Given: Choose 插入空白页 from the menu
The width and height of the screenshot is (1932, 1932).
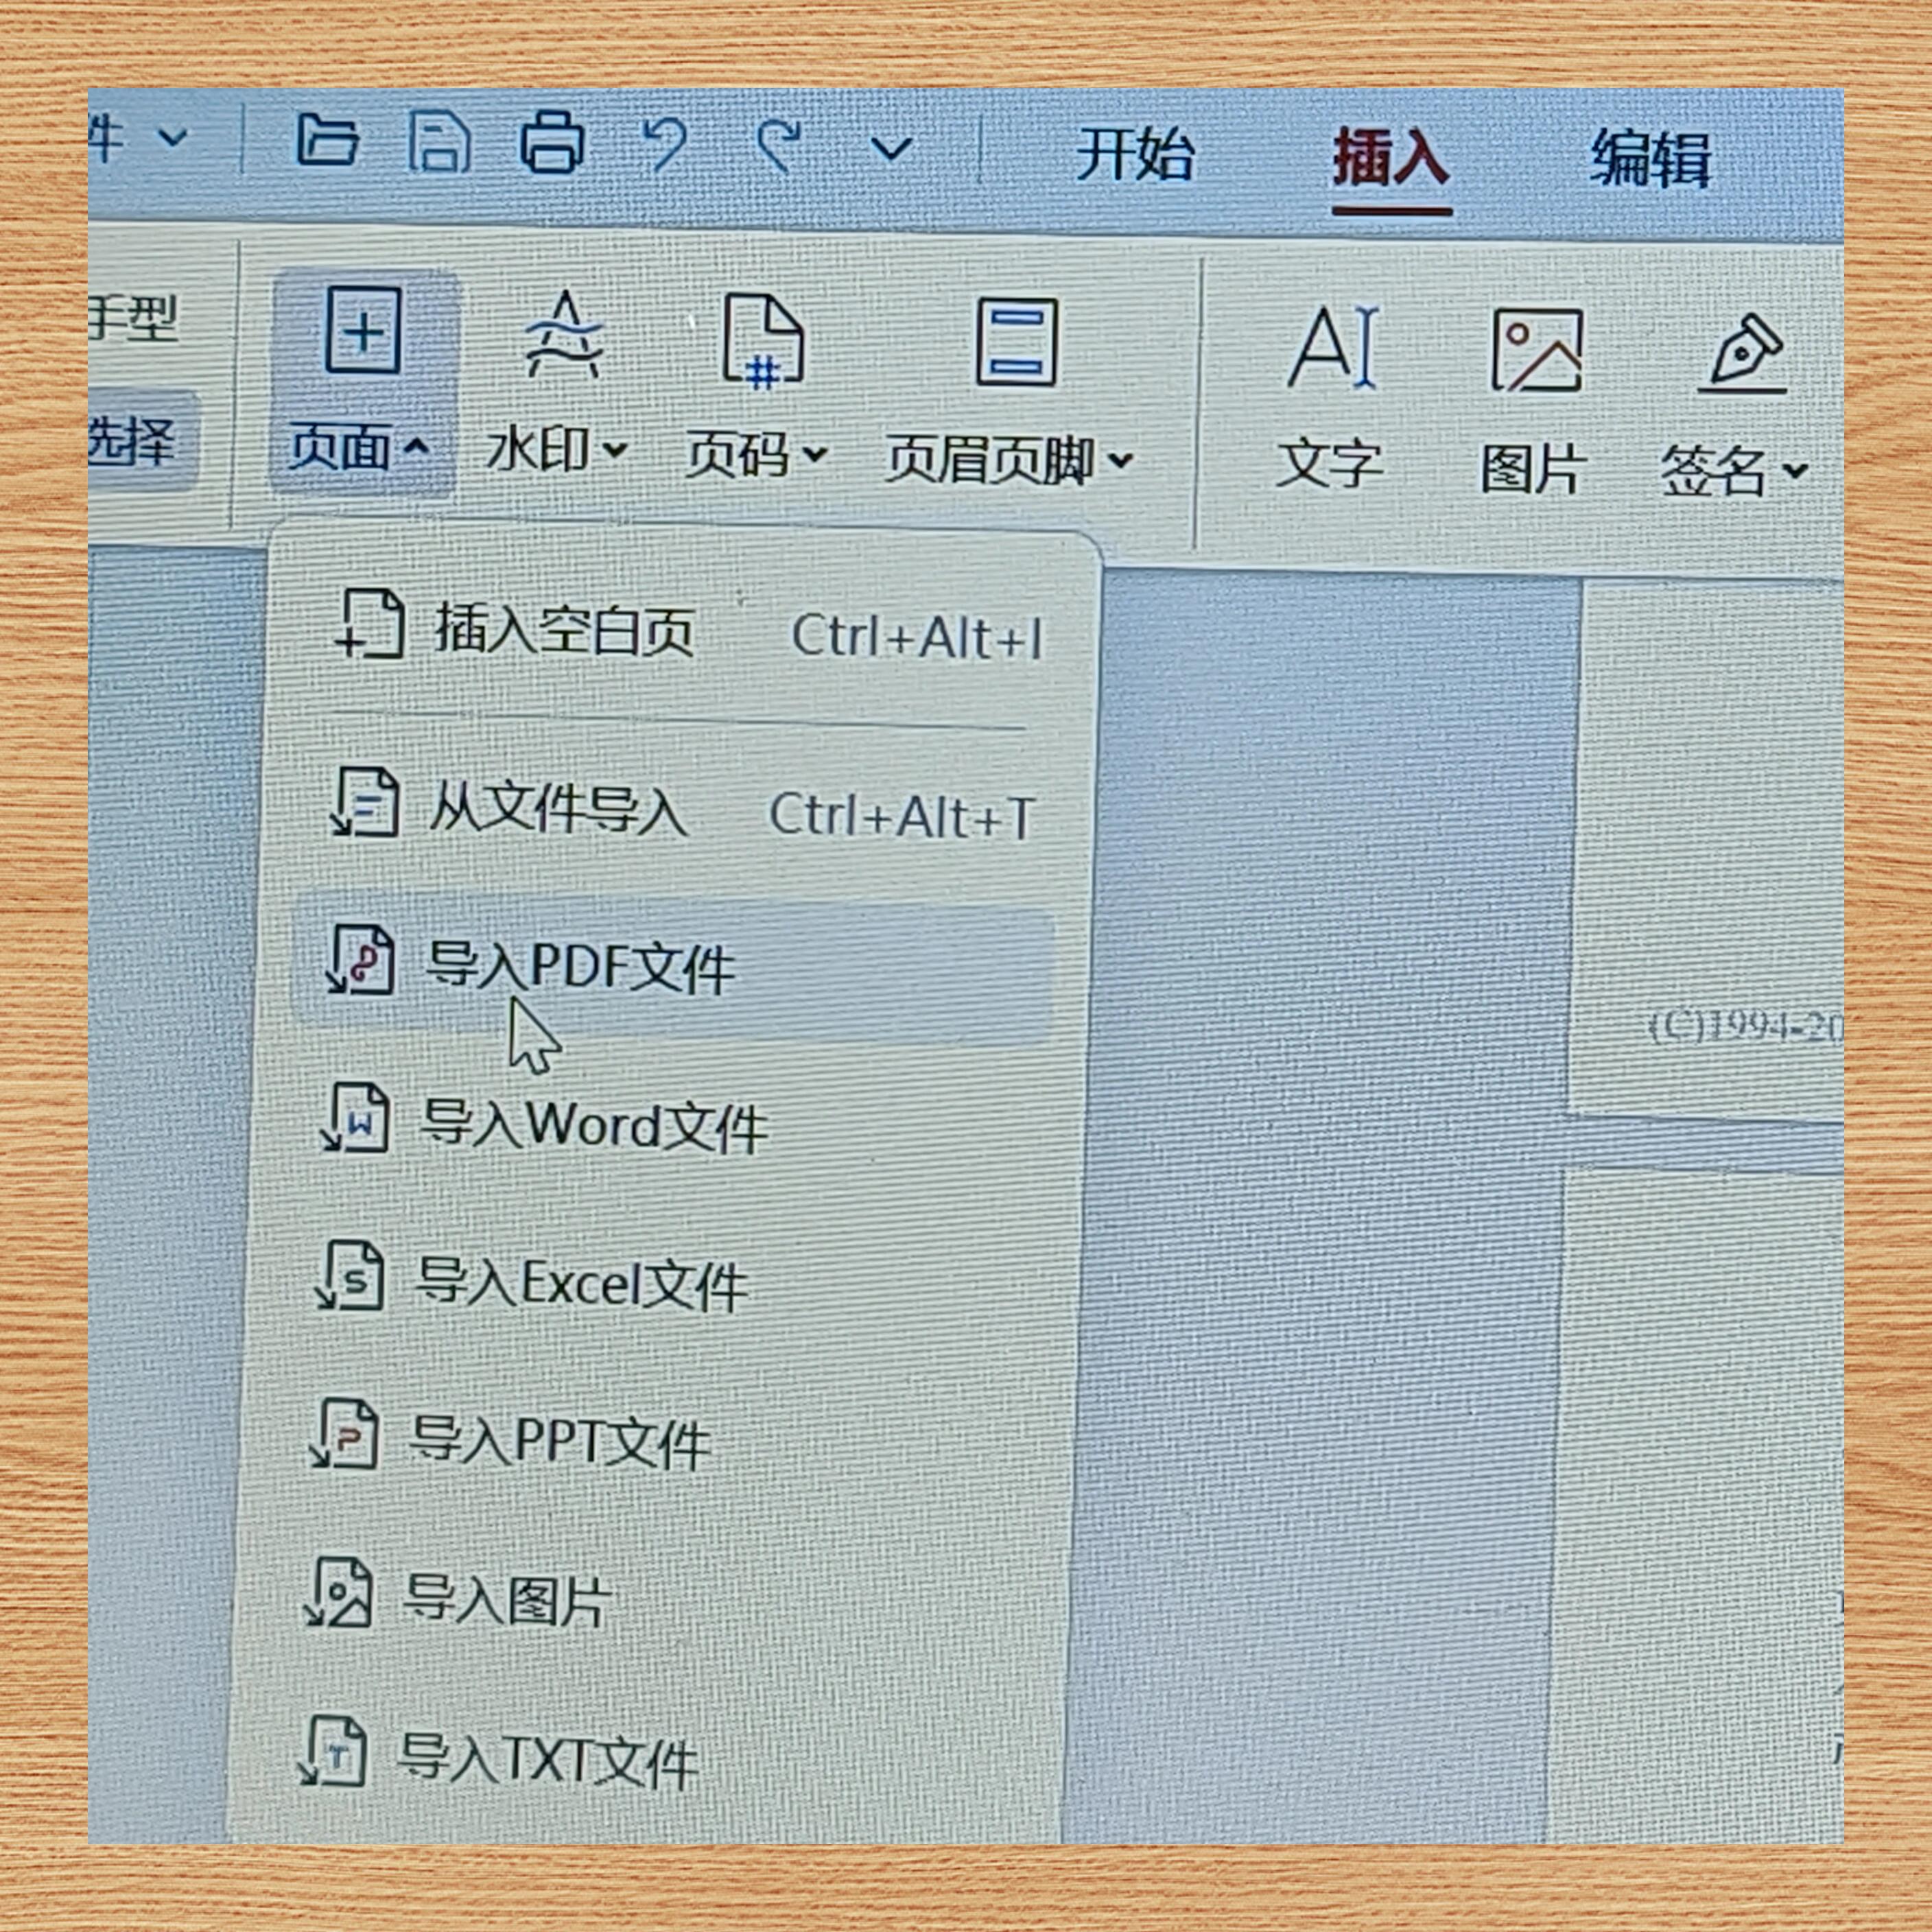Looking at the screenshot, I should (687, 632).
